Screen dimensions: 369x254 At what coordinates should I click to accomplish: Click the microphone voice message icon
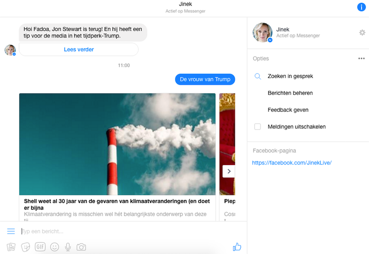[x=68, y=247]
